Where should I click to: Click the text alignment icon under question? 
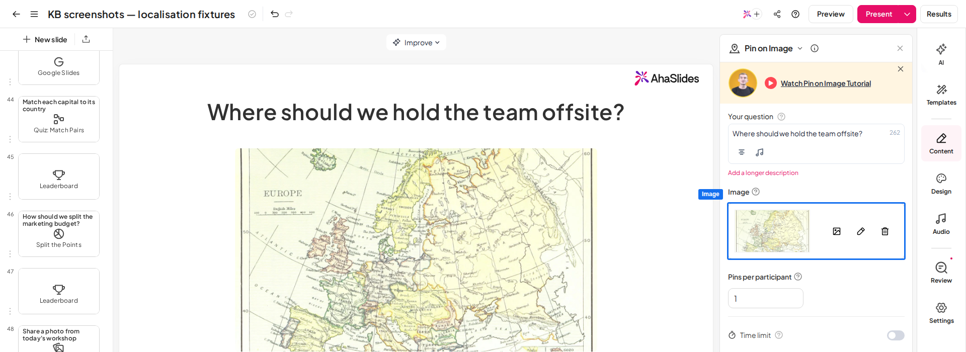pos(742,152)
